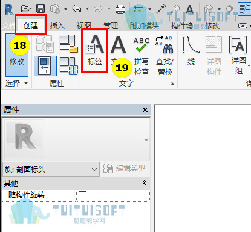Select the 线 line tool

click(x=191, y=51)
